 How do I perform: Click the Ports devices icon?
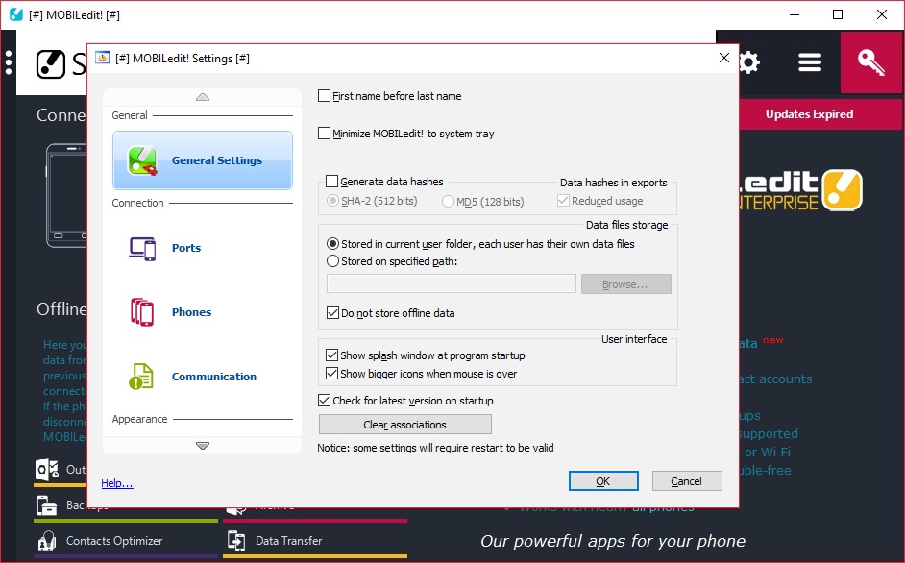point(142,249)
